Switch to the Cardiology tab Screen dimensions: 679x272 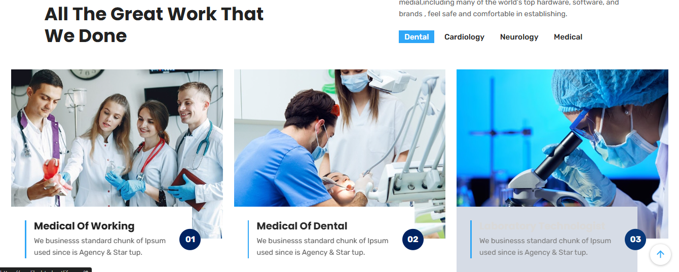tap(464, 37)
